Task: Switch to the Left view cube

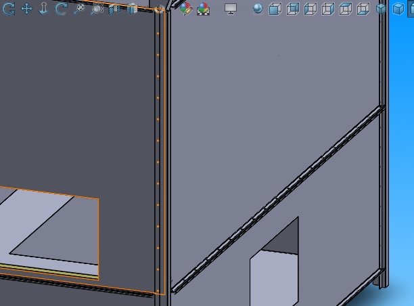Action: (x=310, y=9)
